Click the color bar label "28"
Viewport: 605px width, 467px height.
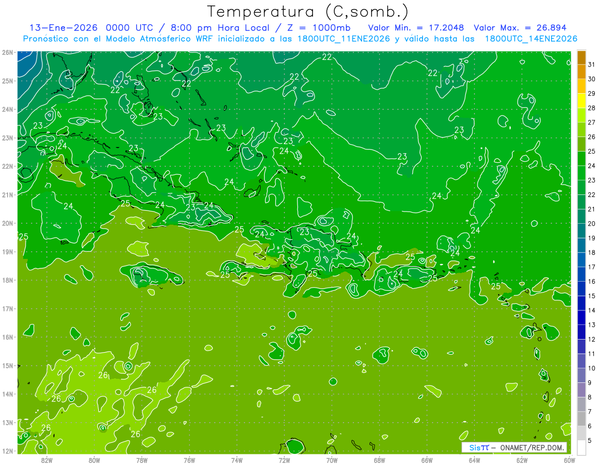tap(591, 108)
